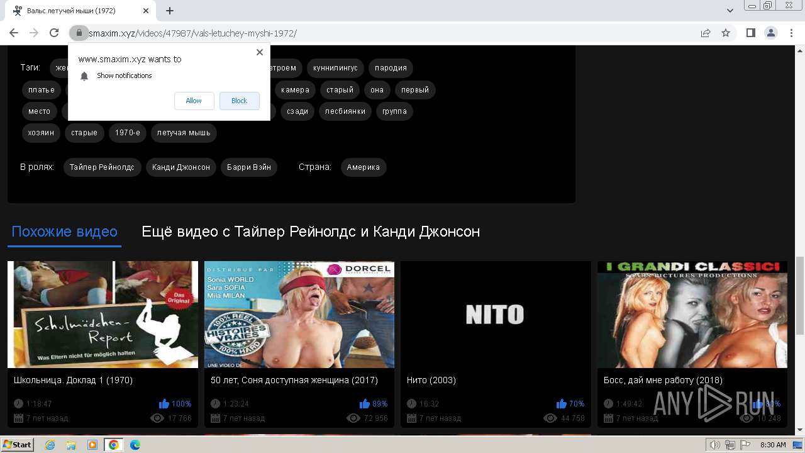Click clock icon next to 1:18:47
805x453 pixels.
18,404
